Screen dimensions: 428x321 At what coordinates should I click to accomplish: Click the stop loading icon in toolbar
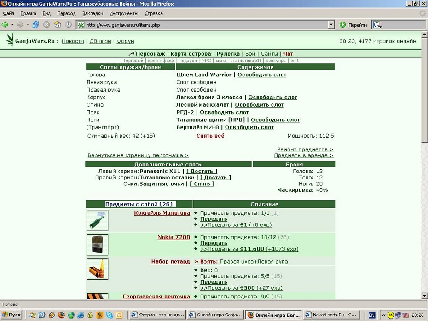click(x=46, y=25)
